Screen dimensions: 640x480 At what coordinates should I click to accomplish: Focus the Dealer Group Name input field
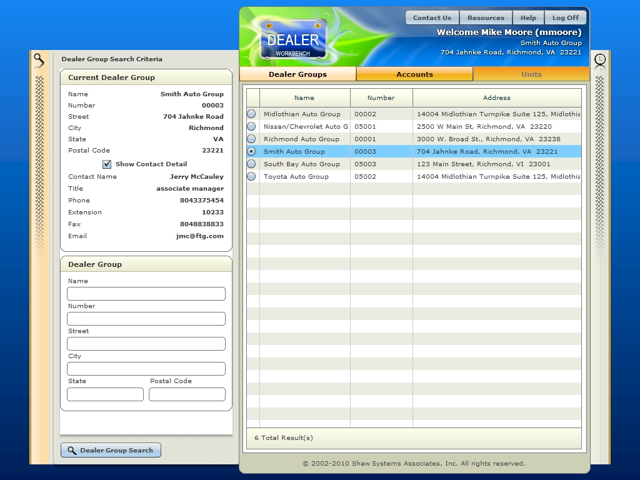146,294
